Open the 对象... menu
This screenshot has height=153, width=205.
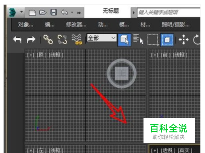pos(25,25)
